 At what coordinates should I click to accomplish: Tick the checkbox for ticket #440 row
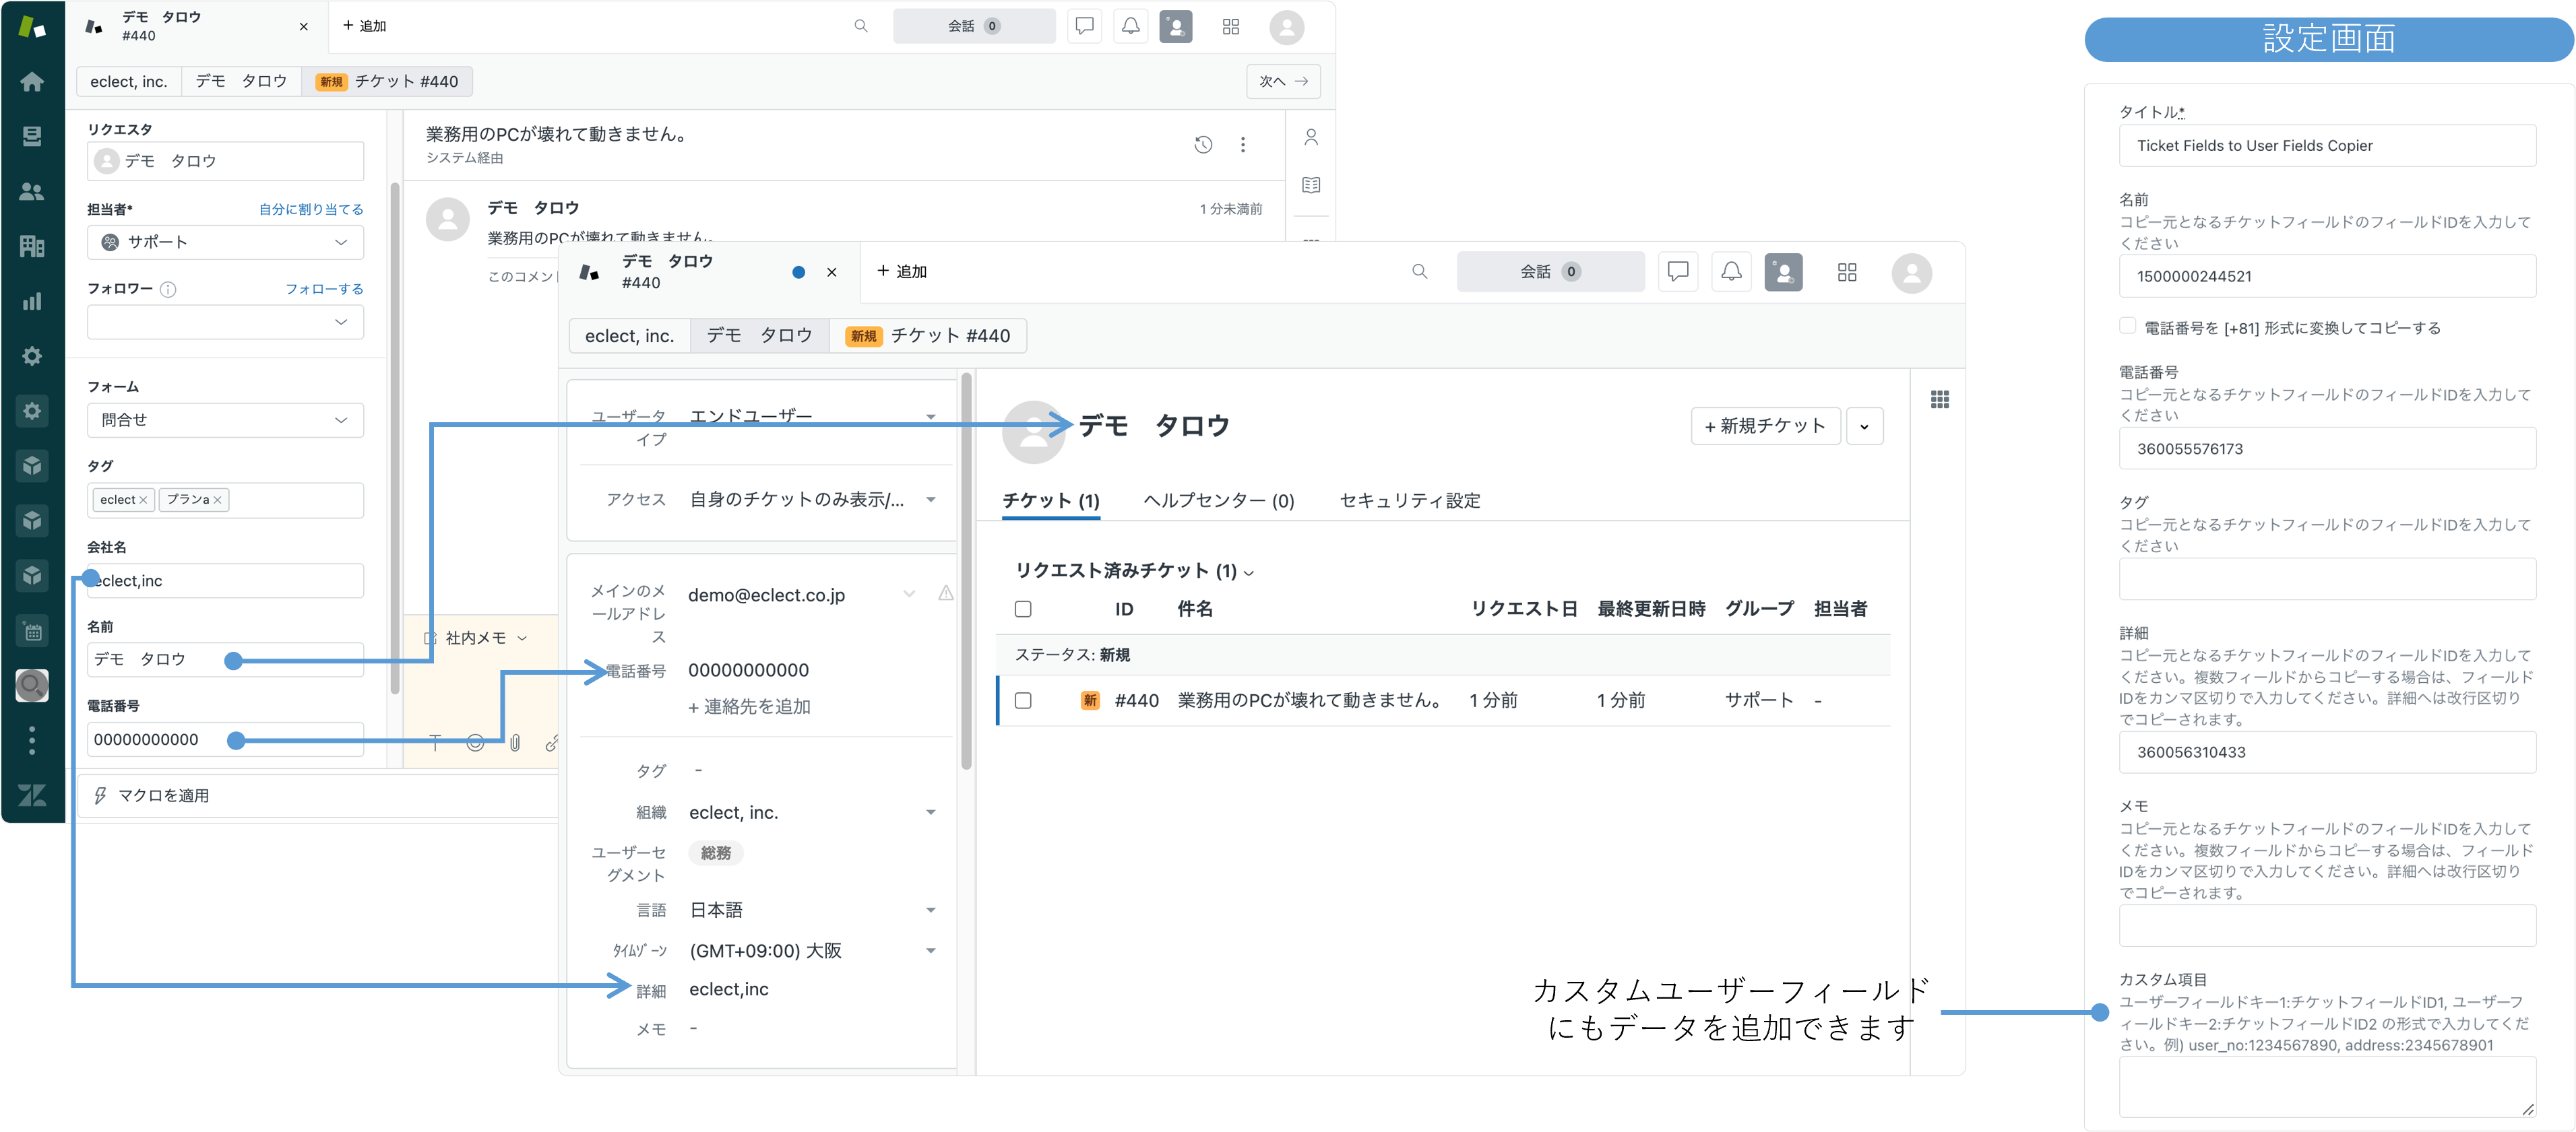click(x=1023, y=700)
